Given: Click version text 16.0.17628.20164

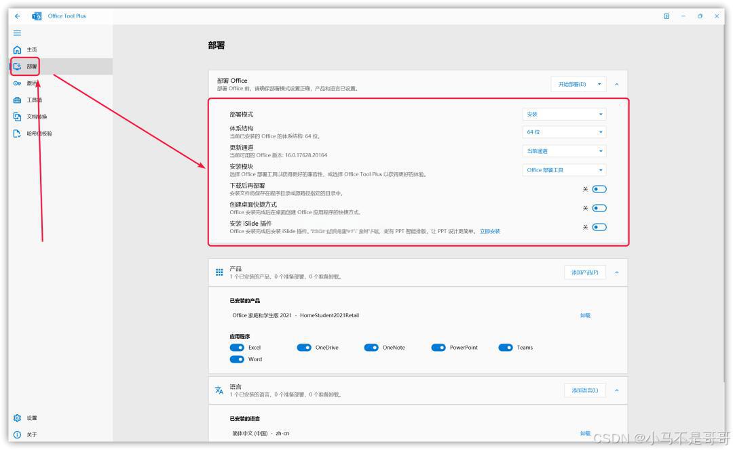Looking at the screenshot, I should tap(306, 155).
